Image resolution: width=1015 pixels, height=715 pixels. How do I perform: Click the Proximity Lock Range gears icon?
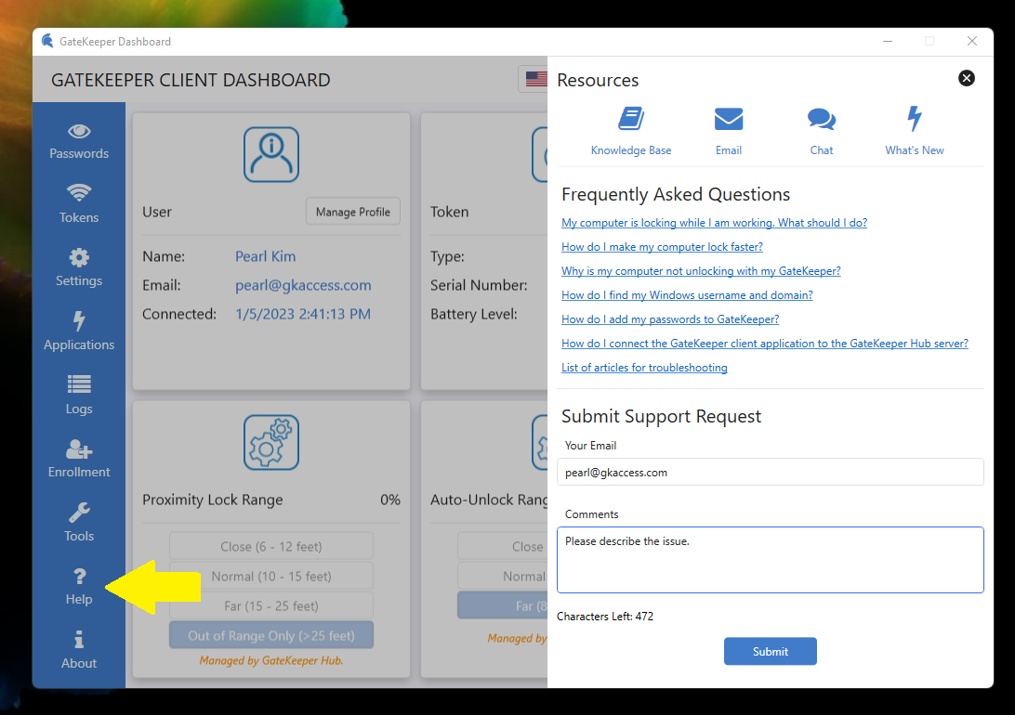click(271, 442)
